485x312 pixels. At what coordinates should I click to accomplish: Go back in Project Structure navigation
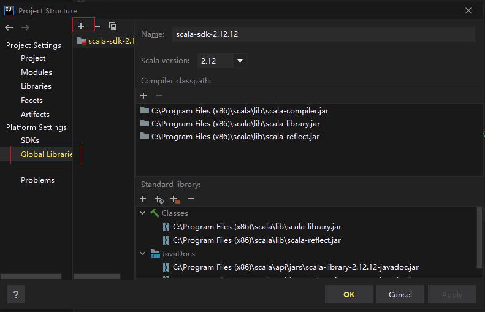click(9, 27)
